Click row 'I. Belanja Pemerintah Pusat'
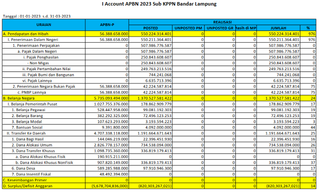The height and width of the screenshot is (192, 319). [x=159, y=104]
